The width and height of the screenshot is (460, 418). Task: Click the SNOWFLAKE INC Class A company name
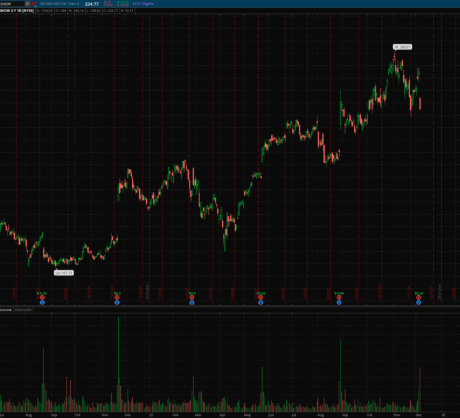point(59,4)
